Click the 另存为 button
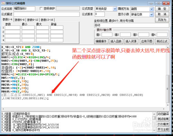 [162, 20]
